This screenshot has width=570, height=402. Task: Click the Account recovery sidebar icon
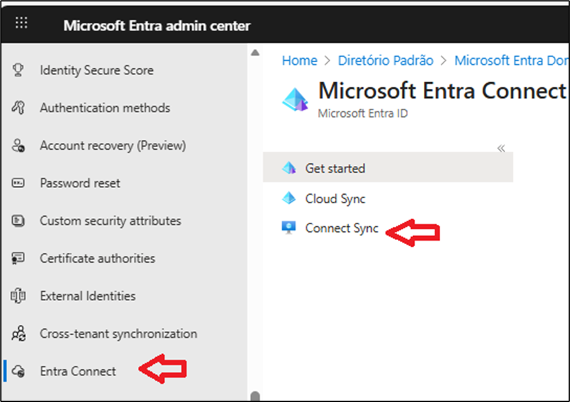point(19,146)
